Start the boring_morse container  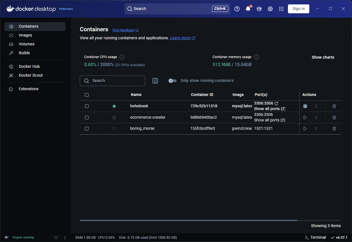305,129
